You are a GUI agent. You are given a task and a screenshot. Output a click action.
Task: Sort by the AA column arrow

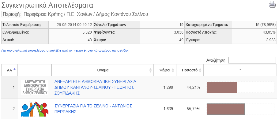point(14,69)
